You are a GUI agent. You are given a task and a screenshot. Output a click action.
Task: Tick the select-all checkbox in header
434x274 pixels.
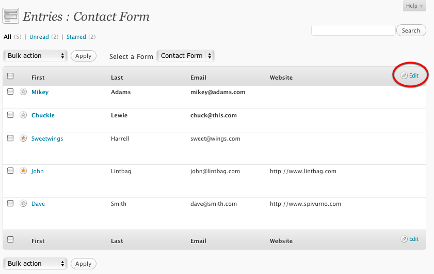[x=10, y=76]
